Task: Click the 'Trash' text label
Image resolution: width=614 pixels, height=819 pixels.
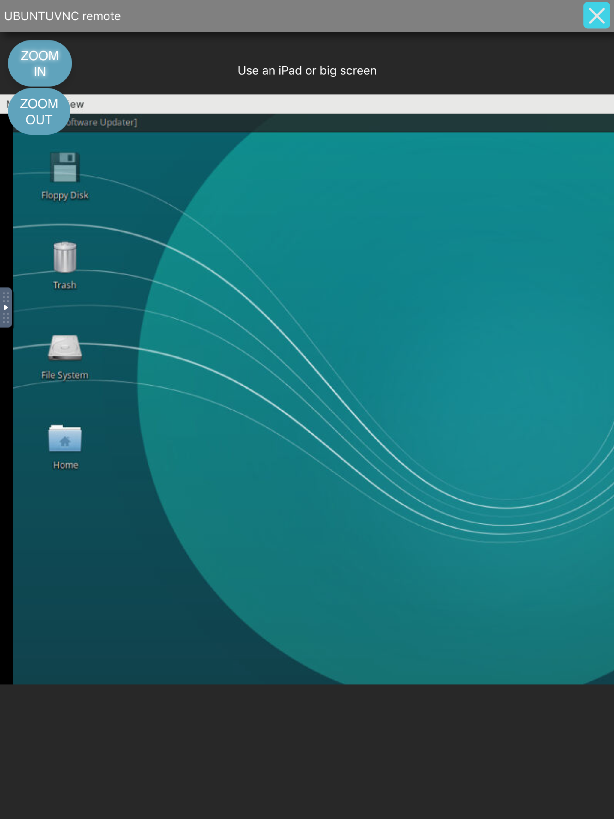Action: coord(65,285)
